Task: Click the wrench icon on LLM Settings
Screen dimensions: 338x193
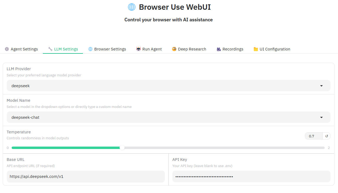Action: (50, 49)
